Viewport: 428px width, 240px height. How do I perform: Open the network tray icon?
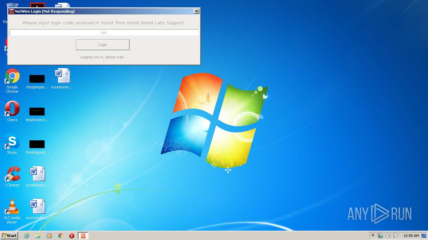coord(380,236)
